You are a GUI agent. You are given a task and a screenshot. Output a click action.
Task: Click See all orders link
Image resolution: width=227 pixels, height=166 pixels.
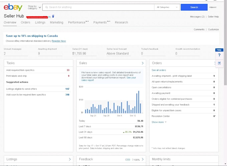pos(159,70)
